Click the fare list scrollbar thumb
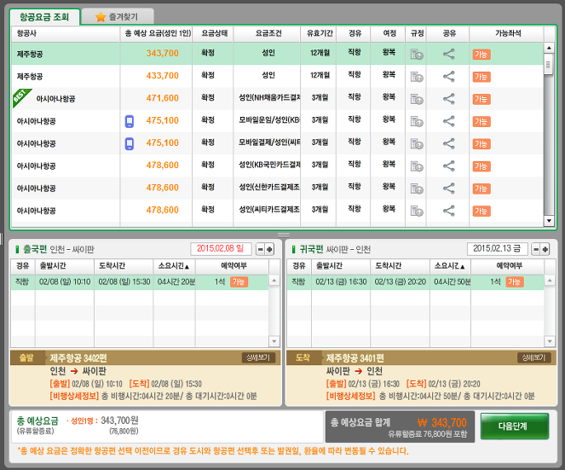 (548, 64)
